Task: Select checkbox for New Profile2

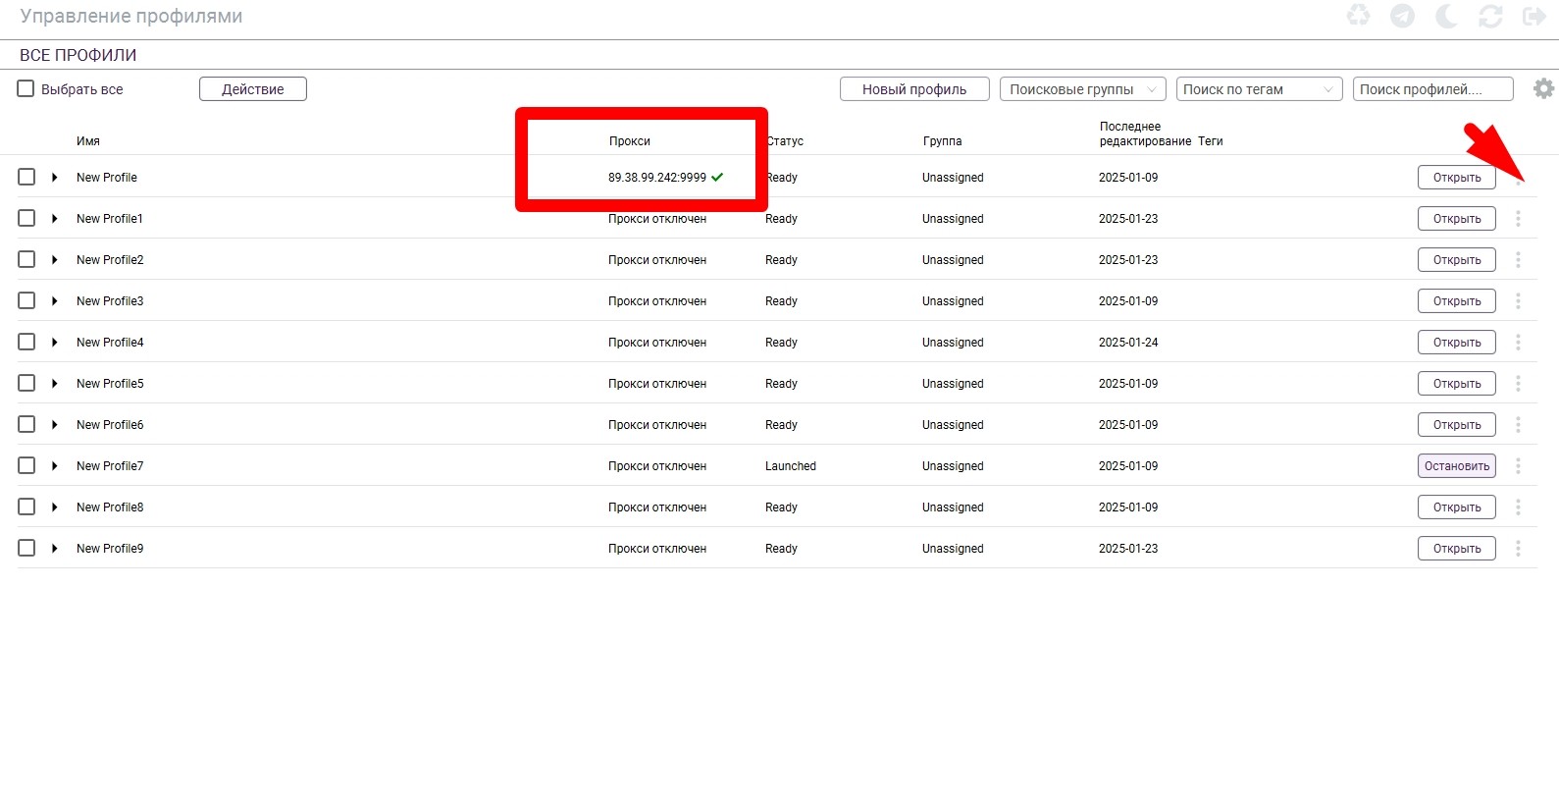Action: pyautogui.click(x=26, y=259)
